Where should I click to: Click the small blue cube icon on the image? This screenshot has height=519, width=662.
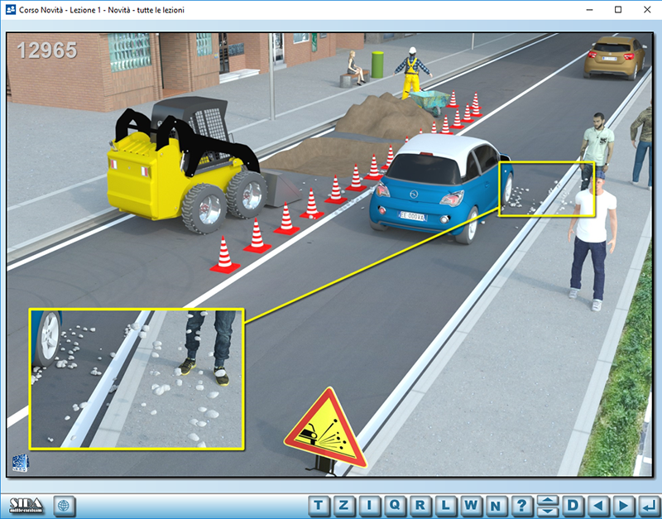tap(20, 464)
